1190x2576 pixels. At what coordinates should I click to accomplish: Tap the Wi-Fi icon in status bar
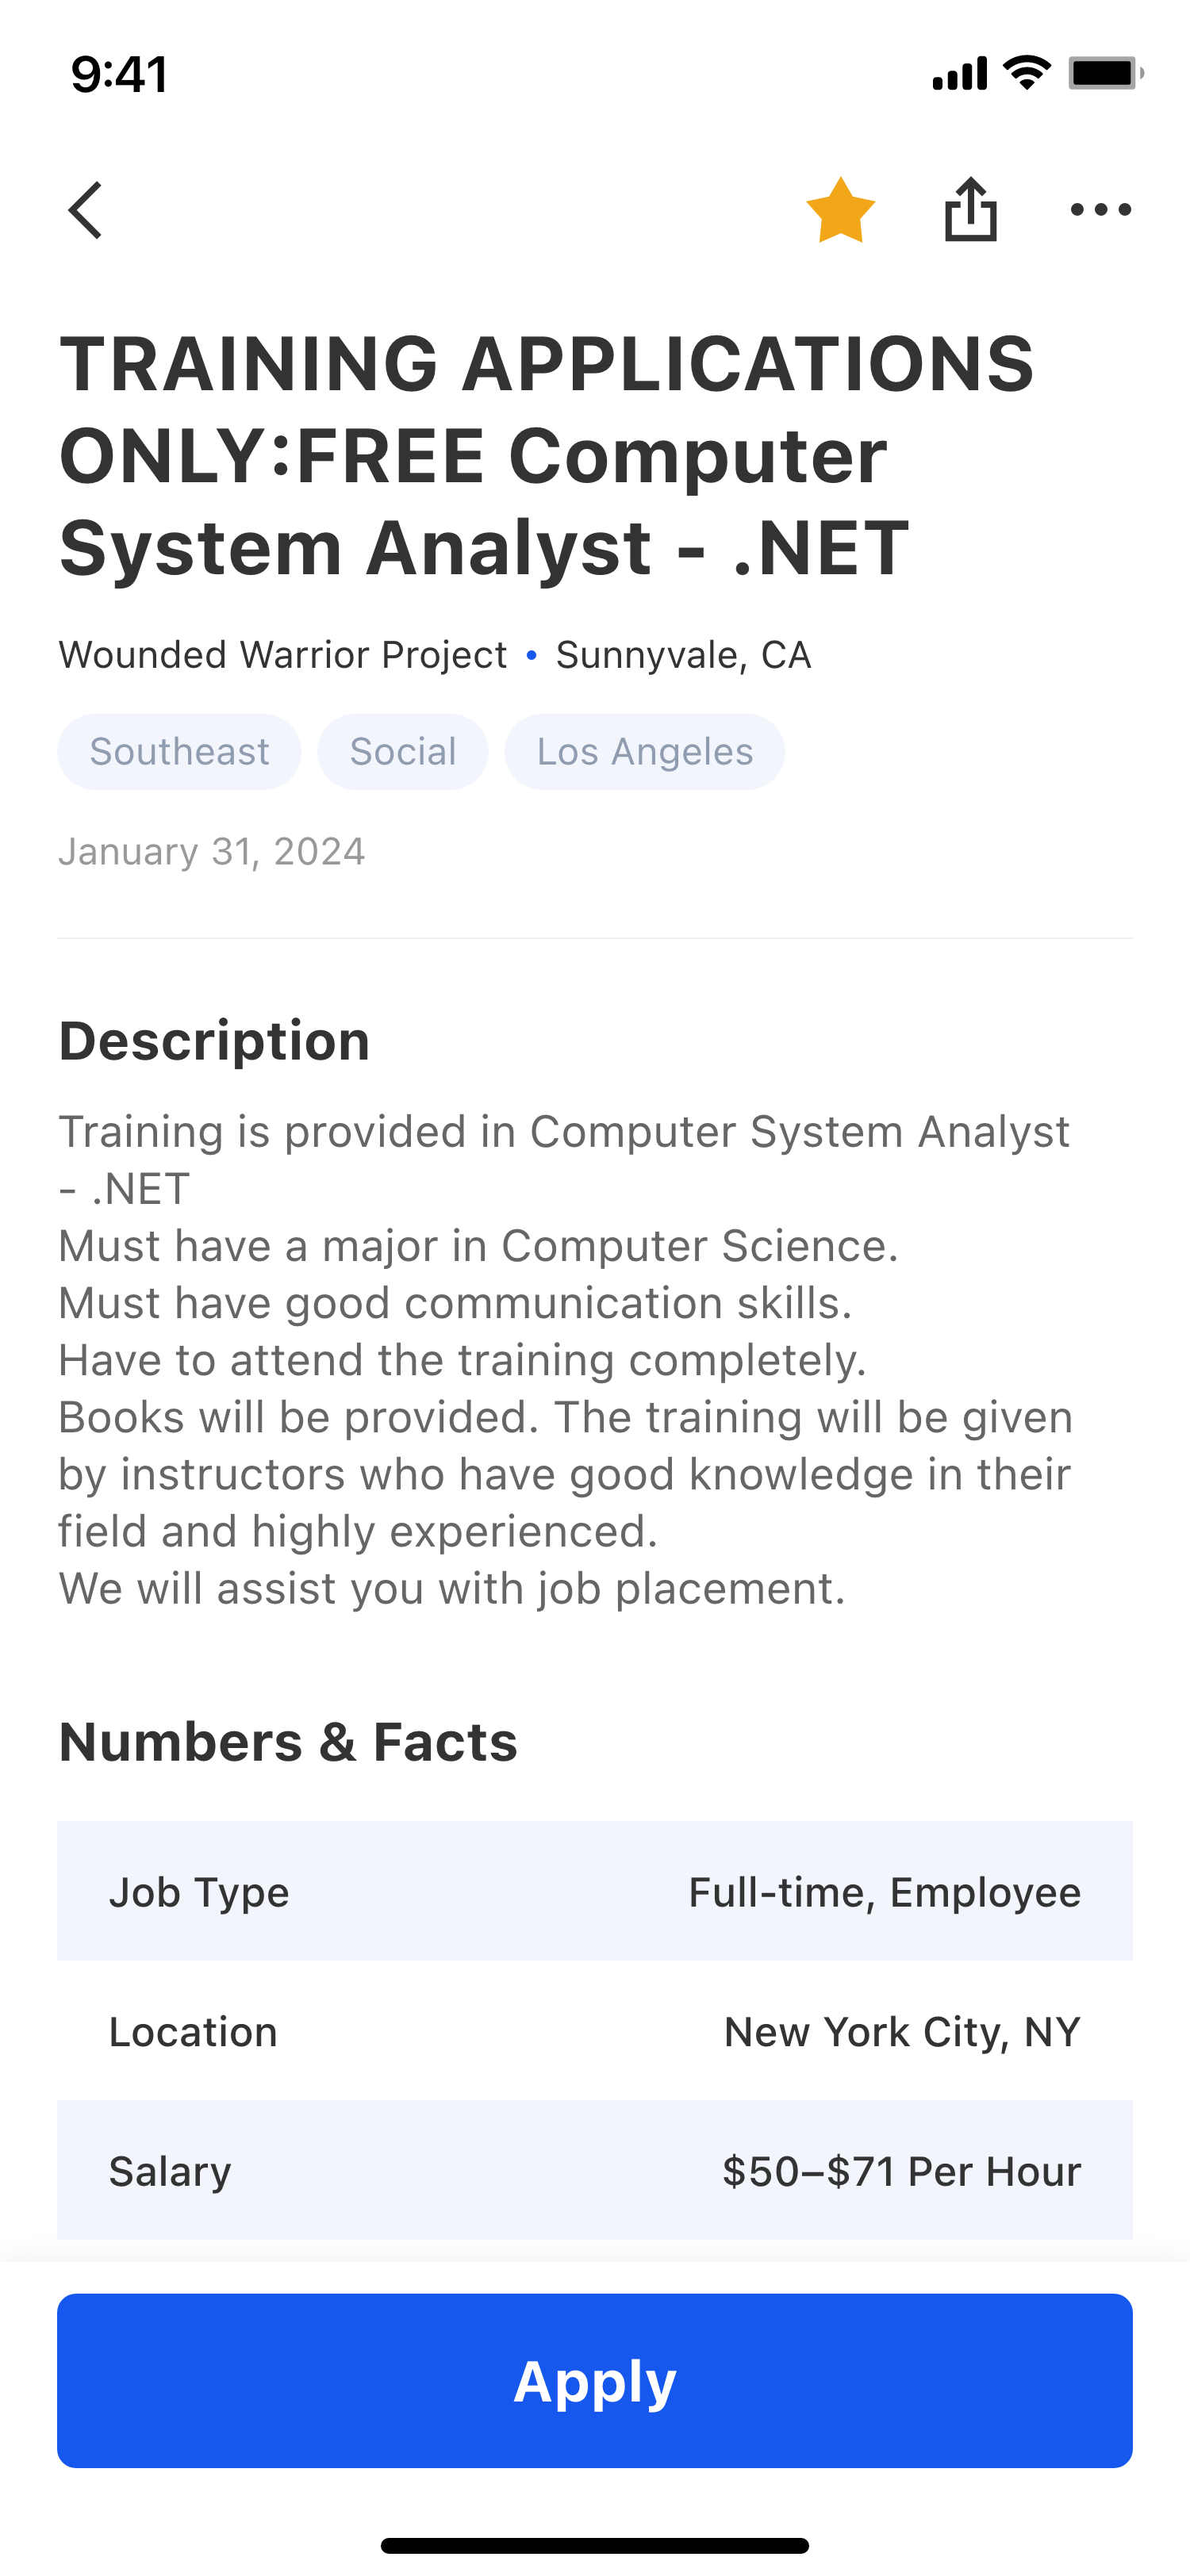(x=1027, y=72)
